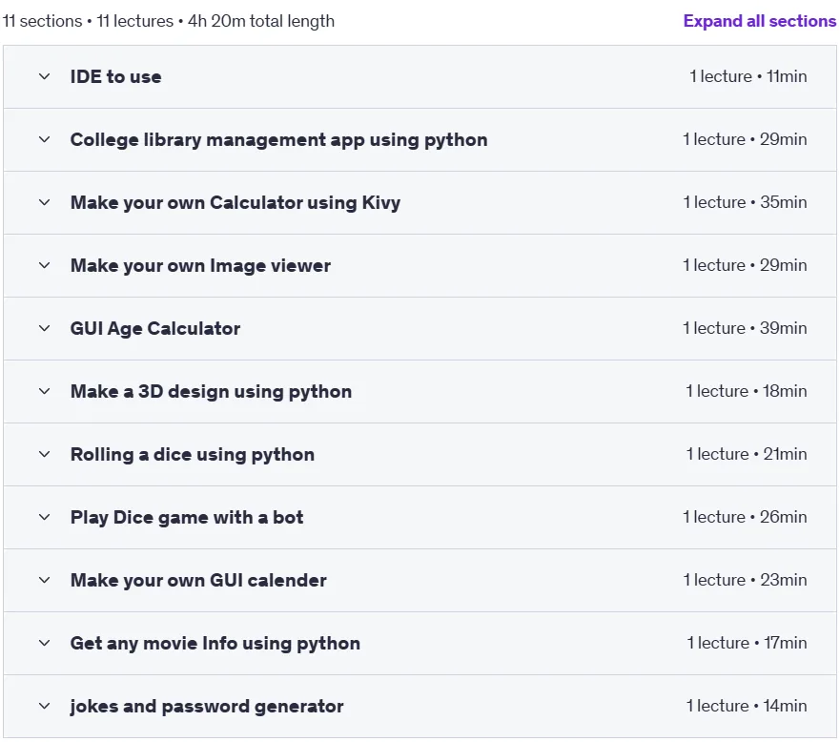The height and width of the screenshot is (742, 840).
Task: Expand Make your own GUI calender chevron
Action: (45, 580)
